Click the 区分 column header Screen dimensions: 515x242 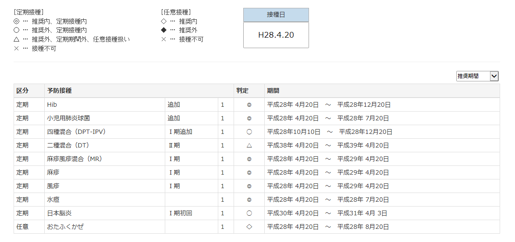point(22,91)
